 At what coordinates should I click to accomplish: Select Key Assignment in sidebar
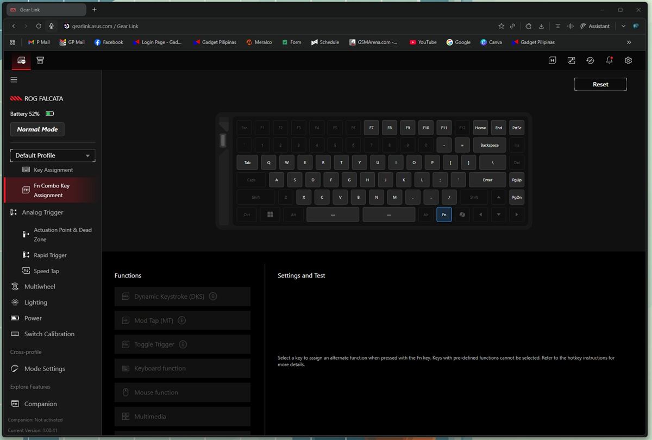[53, 170]
